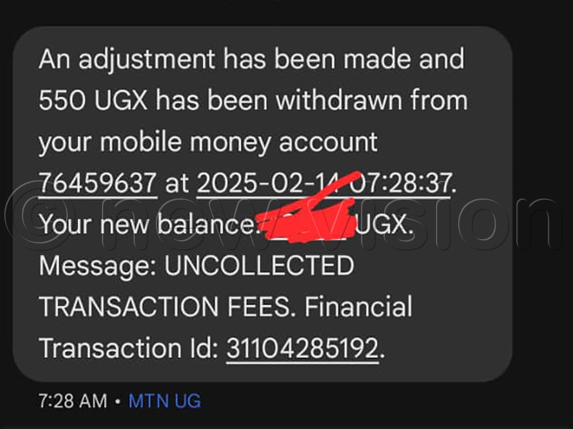The width and height of the screenshot is (573, 429).
Task: Tap the words 'mobile money account'
Action: point(238,141)
